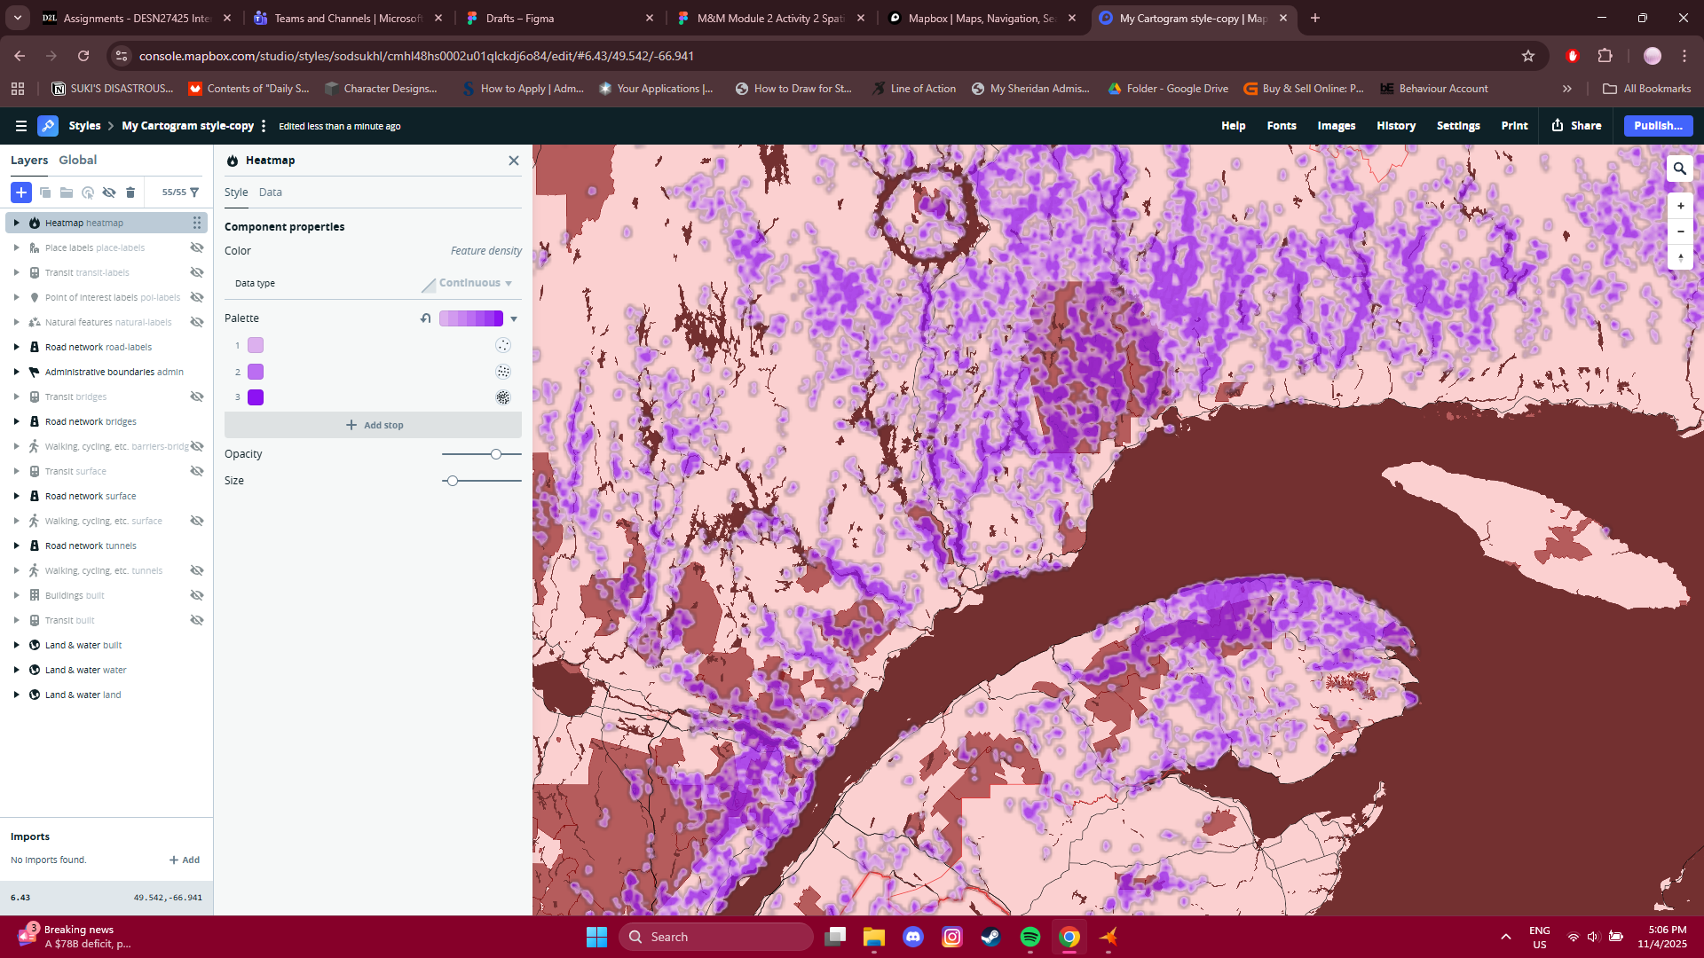Select the duplicate layer icon
This screenshot has width=1704, height=958.
44,192
